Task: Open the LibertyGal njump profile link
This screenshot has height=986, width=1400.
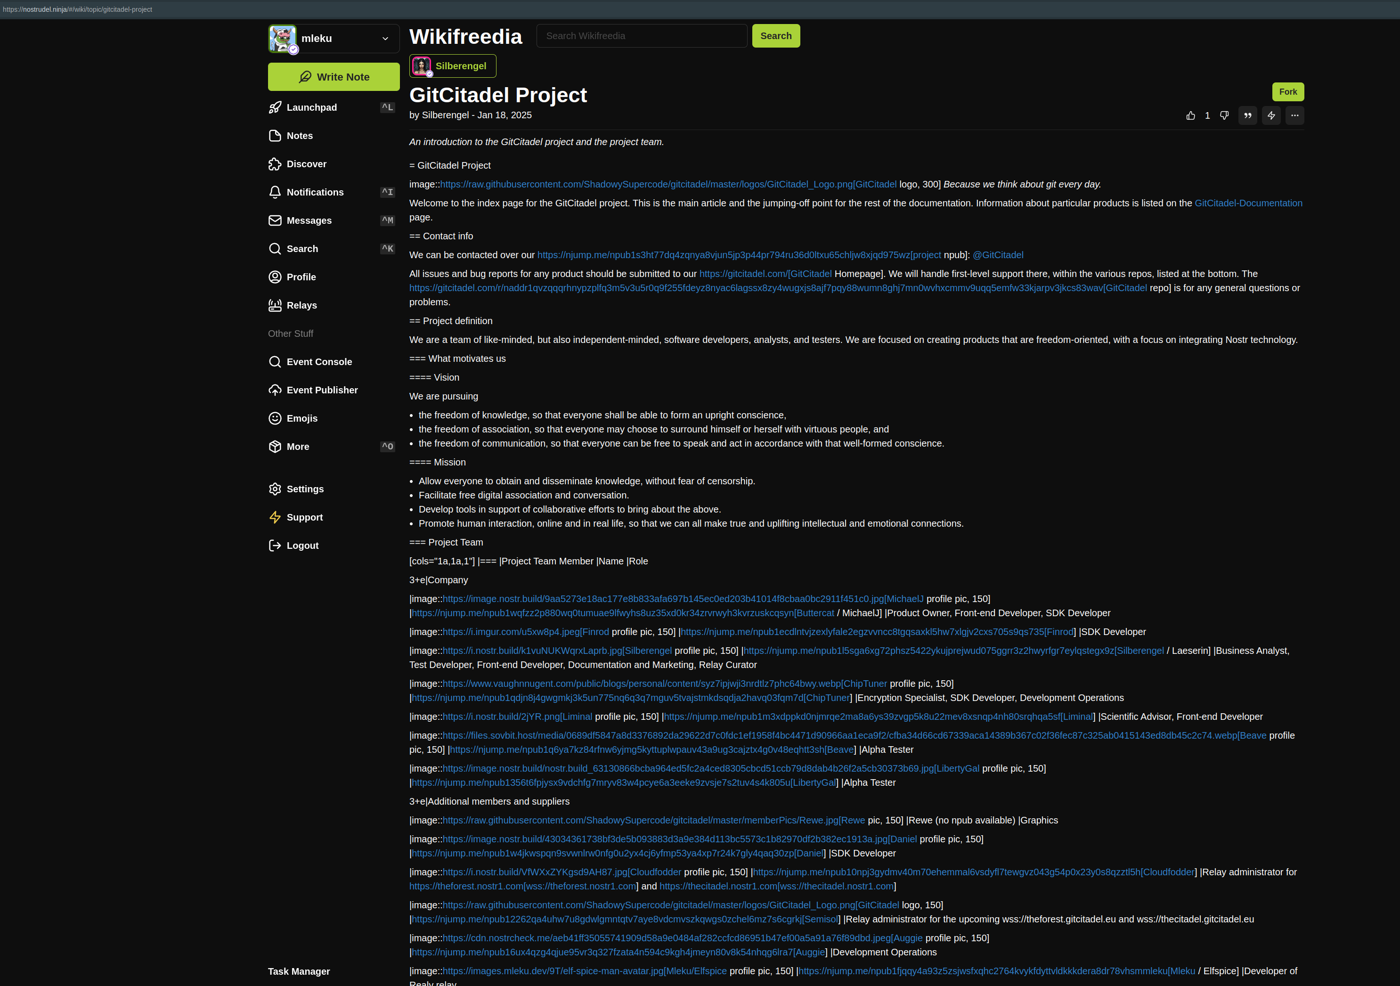Action: coord(624,782)
